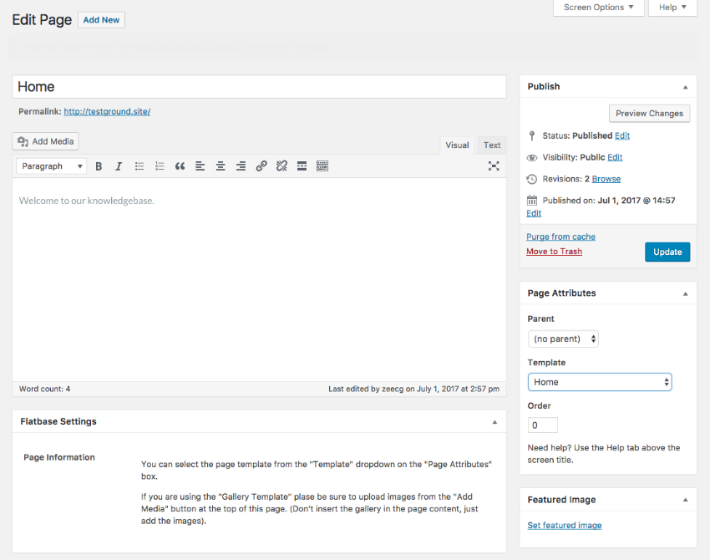The image size is (710, 560).
Task: Collapse the Publish panel
Action: pos(685,87)
